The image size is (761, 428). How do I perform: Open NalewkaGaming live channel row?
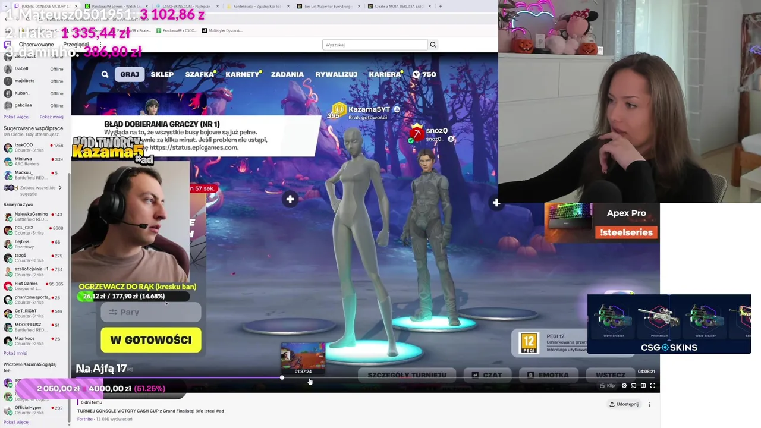[x=34, y=216]
